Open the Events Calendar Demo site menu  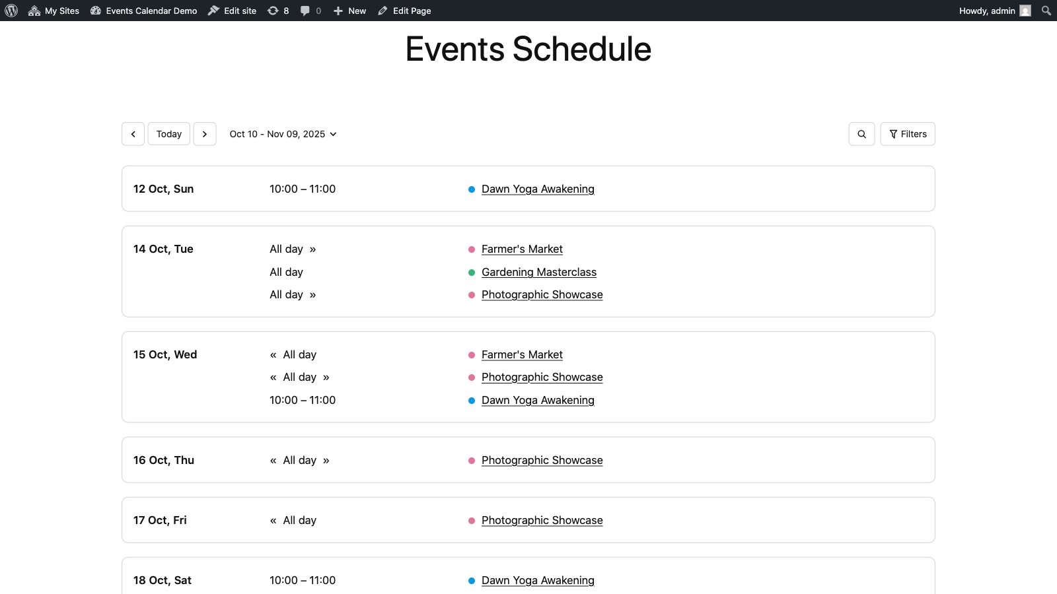[144, 11]
